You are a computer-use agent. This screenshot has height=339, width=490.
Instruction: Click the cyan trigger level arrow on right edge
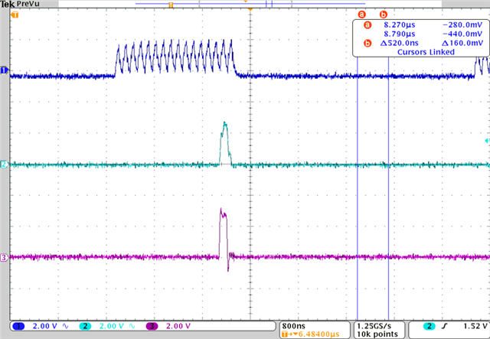click(x=487, y=141)
